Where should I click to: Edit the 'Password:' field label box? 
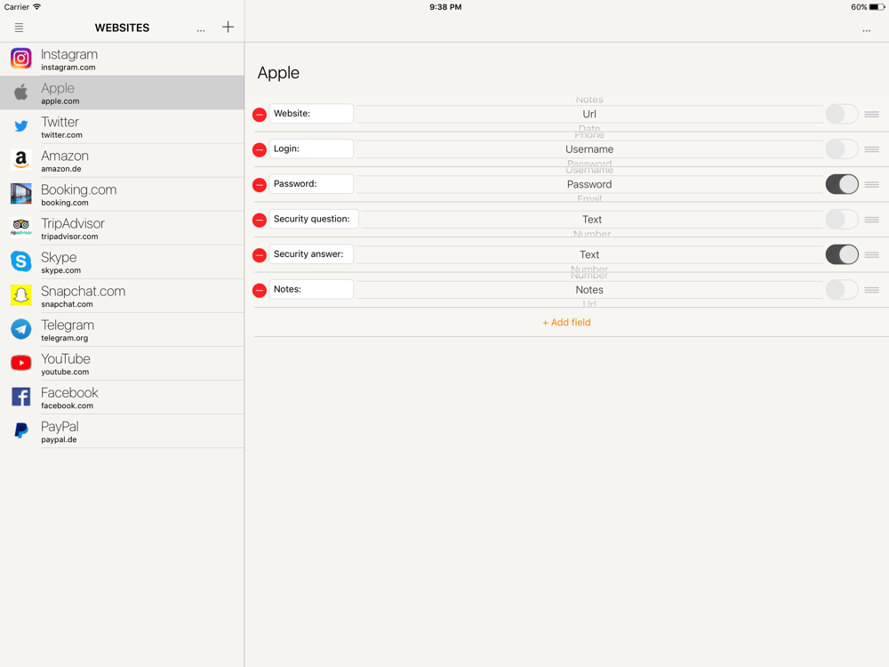(x=311, y=184)
